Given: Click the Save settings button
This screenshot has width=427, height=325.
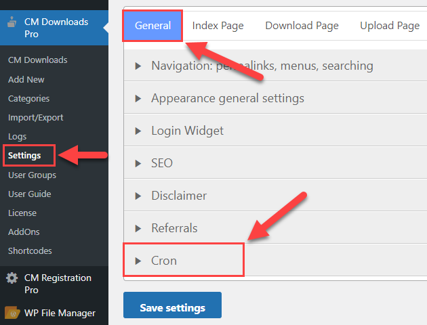Looking at the screenshot, I should click(172, 305).
